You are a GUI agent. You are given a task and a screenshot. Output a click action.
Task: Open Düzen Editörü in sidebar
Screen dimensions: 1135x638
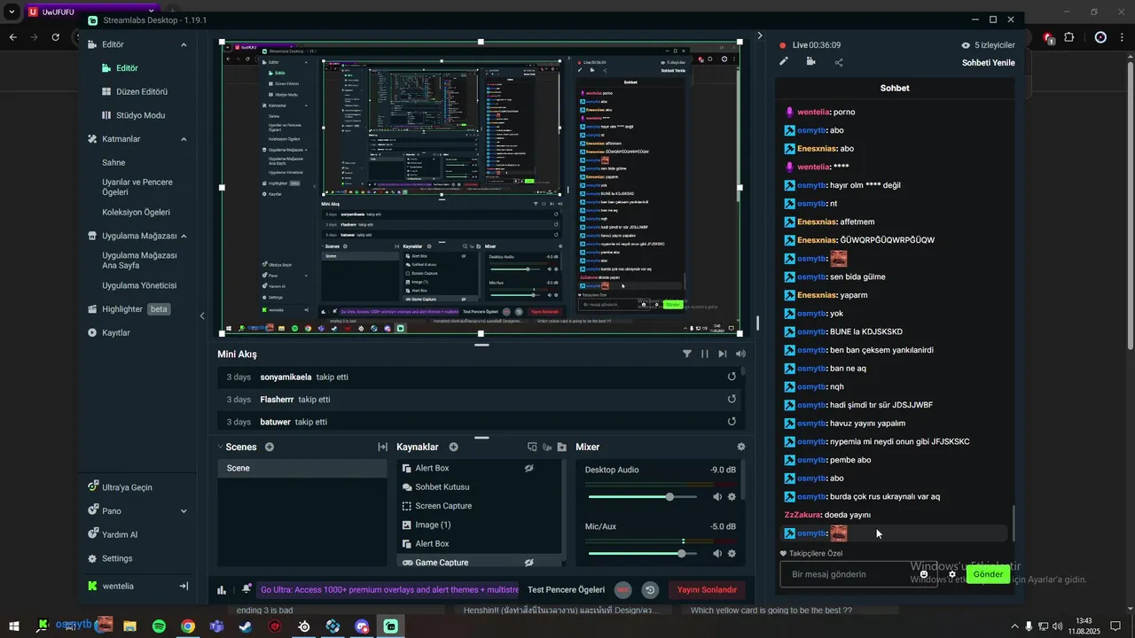pyautogui.click(x=135, y=91)
